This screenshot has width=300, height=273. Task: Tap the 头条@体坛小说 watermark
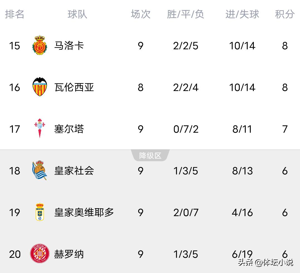[x=265, y=262]
